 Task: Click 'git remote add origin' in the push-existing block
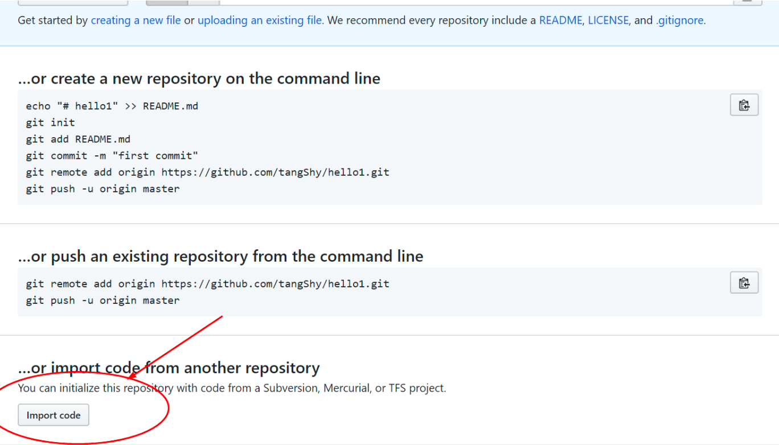[207, 283]
